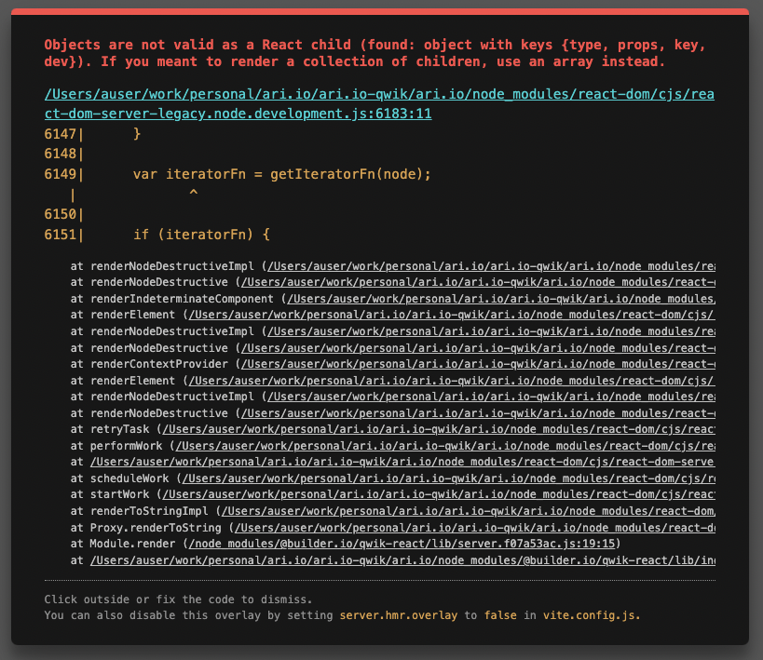The height and width of the screenshot is (660, 763).
Task: Open renderNodeDestructive link directly above renderIndeterminateComponent
Action: point(478,282)
